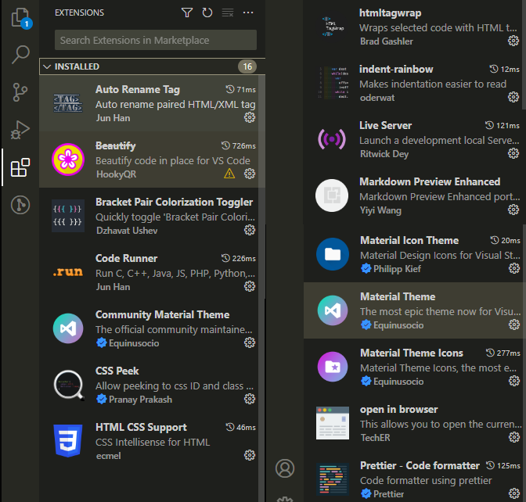Select the Auto Rename Tag extension title
The width and height of the screenshot is (526, 502).
pyautogui.click(x=138, y=89)
